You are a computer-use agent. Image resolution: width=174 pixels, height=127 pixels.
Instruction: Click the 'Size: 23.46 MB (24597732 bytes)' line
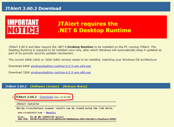pos(41,117)
